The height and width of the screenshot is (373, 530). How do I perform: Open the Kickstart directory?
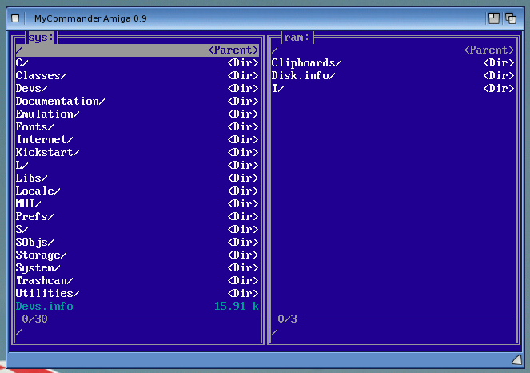click(x=48, y=153)
